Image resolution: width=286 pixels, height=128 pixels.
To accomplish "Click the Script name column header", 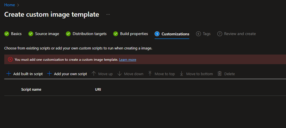I will click(31, 89).
